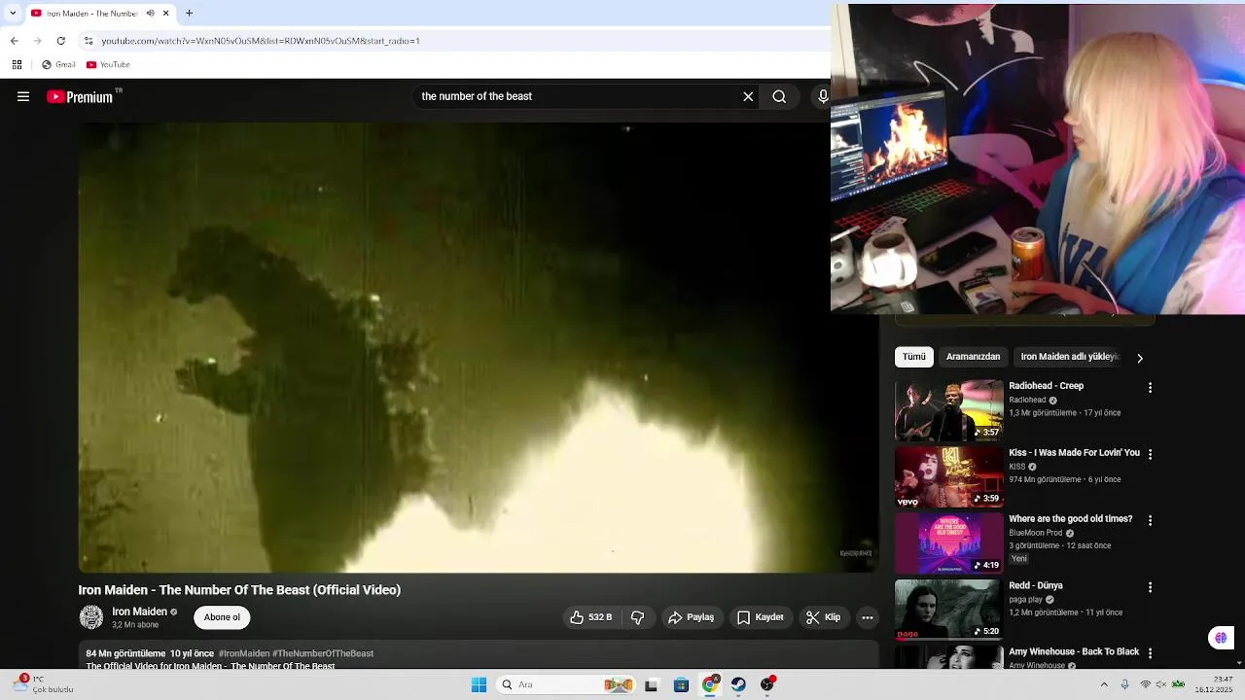Open options menu for Radiohead - Creep

point(1150,388)
